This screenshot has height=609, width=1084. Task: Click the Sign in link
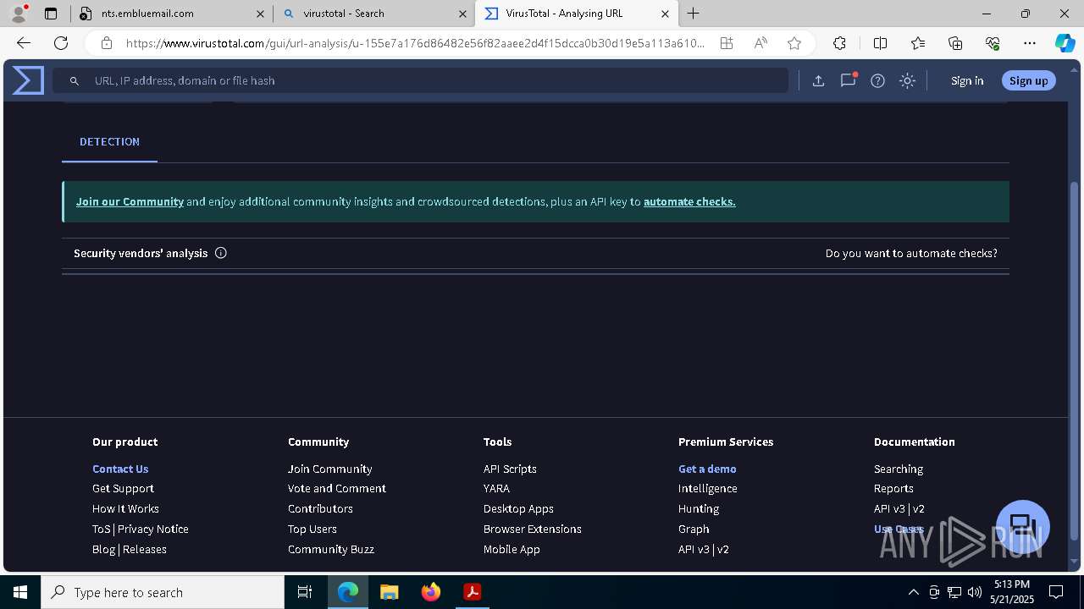tap(967, 80)
